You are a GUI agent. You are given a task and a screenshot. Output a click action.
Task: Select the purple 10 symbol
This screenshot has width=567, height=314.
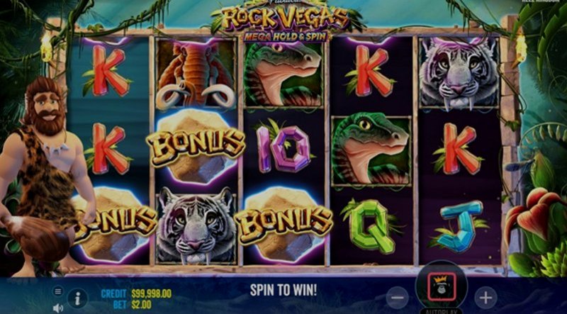283,148
